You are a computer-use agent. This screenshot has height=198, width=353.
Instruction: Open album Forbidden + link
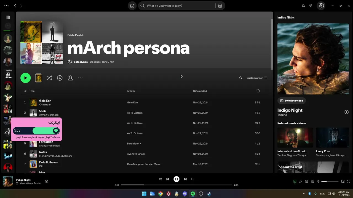[x=134, y=144]
